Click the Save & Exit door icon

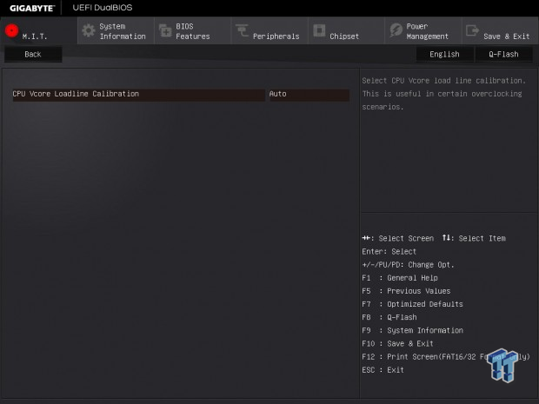point(472,30)
